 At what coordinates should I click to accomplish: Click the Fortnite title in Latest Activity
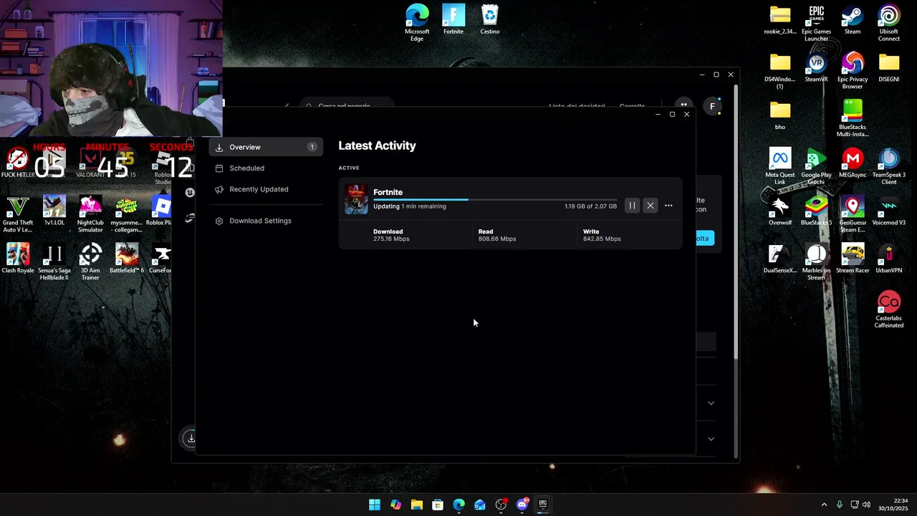click(388, 192)
